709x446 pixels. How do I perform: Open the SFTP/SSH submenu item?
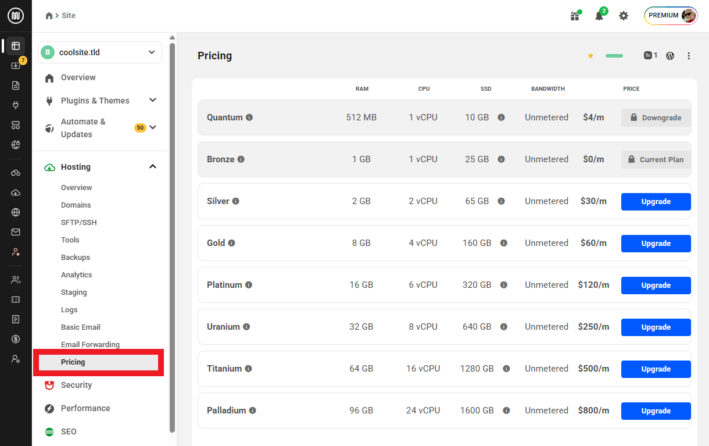pos(78,223)
